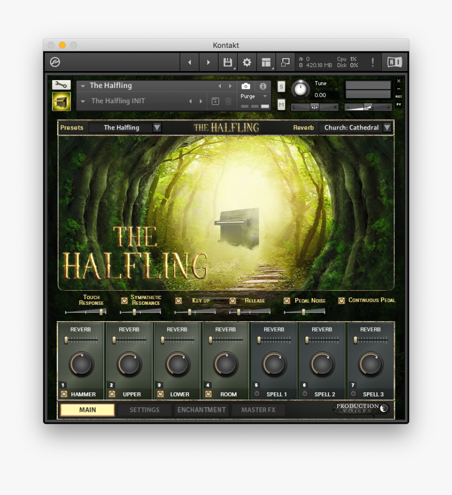Click Production Voices logo
Viewport: 452px width, 495px height.
(x=361, y=408)
